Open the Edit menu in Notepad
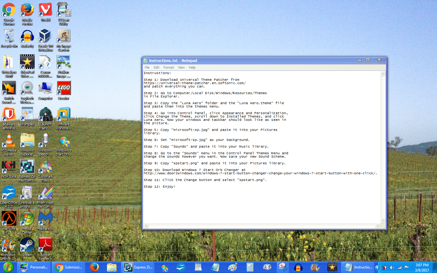The width and height of the screenshot is (437, 273). (x=156, y=67)
